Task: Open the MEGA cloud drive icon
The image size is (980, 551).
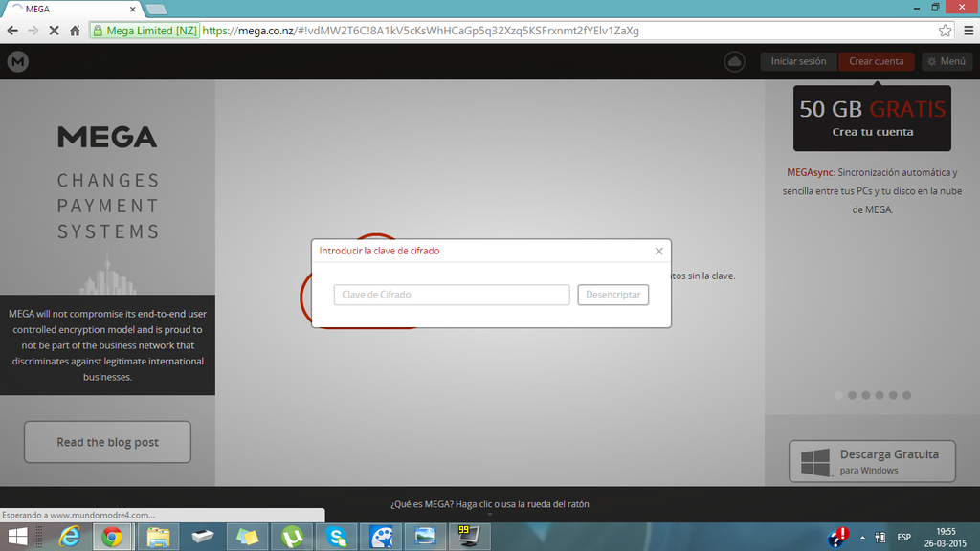Action: [734, 61]
